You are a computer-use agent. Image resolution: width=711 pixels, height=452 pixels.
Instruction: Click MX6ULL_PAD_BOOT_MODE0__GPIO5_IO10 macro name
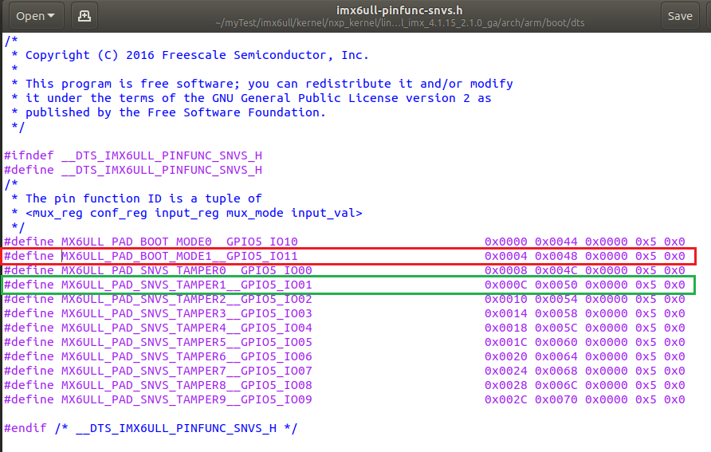(x=179, y=242)
